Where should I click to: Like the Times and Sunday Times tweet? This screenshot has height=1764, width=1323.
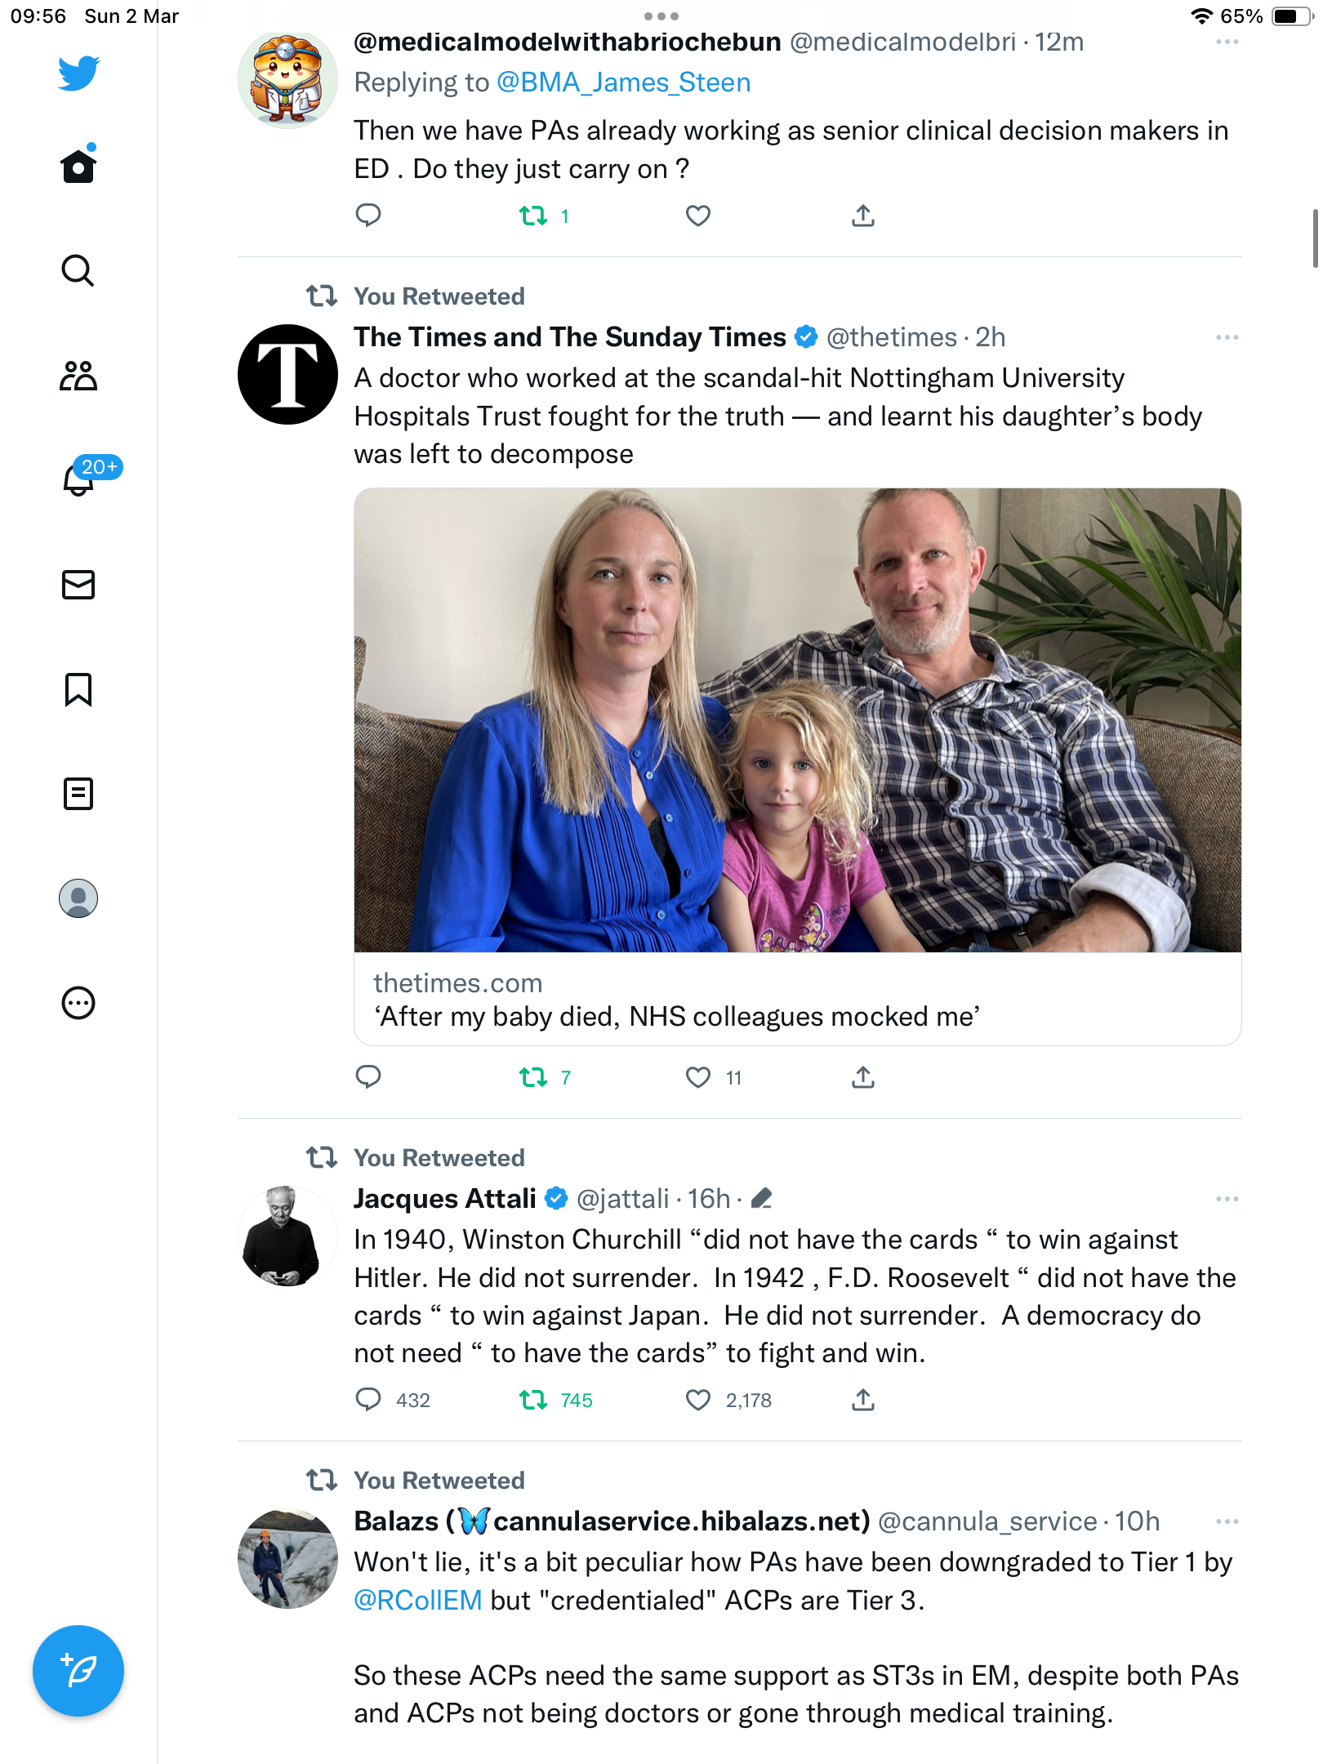click(x=698, y=1077)
